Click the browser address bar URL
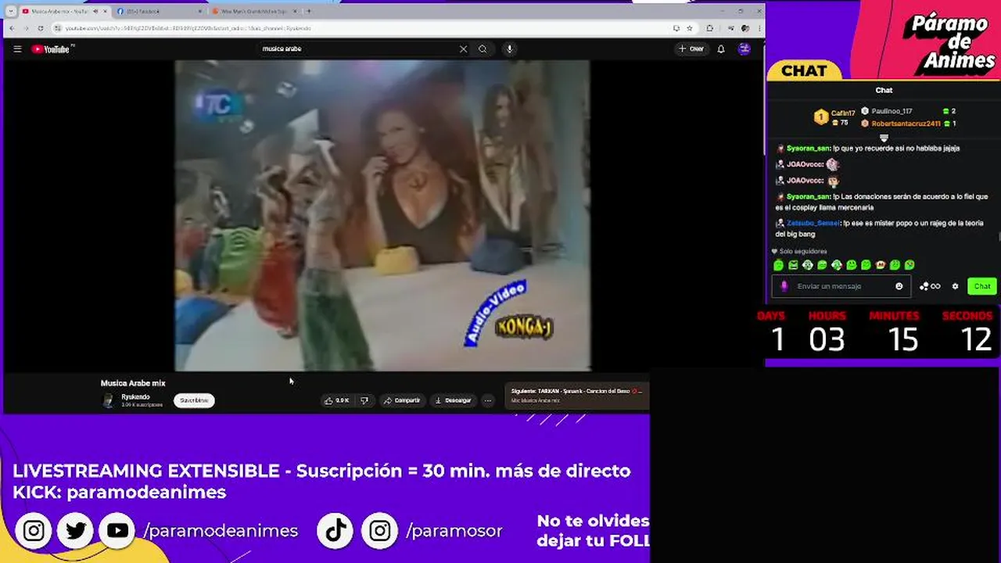 point(188,28)
